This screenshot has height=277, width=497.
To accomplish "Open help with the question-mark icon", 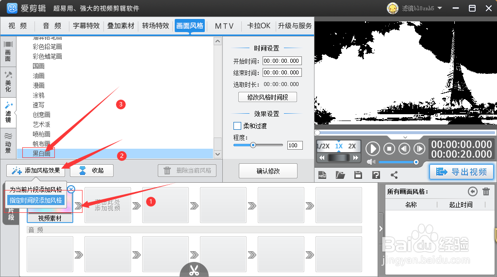I will coord(376,175).
